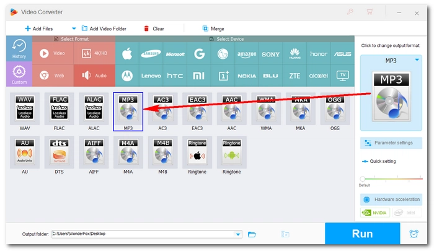The width and height of the screenshot is (434, 251).
Task: Click the large MP3 output format thumbnail
Action: coord(391,97)
